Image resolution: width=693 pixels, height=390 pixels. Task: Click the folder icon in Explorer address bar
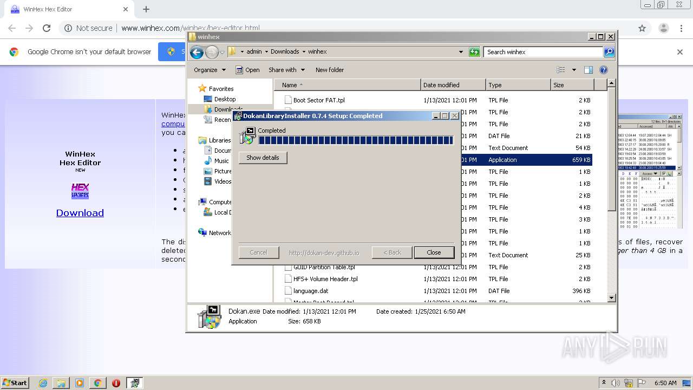(x=232, y=52)
